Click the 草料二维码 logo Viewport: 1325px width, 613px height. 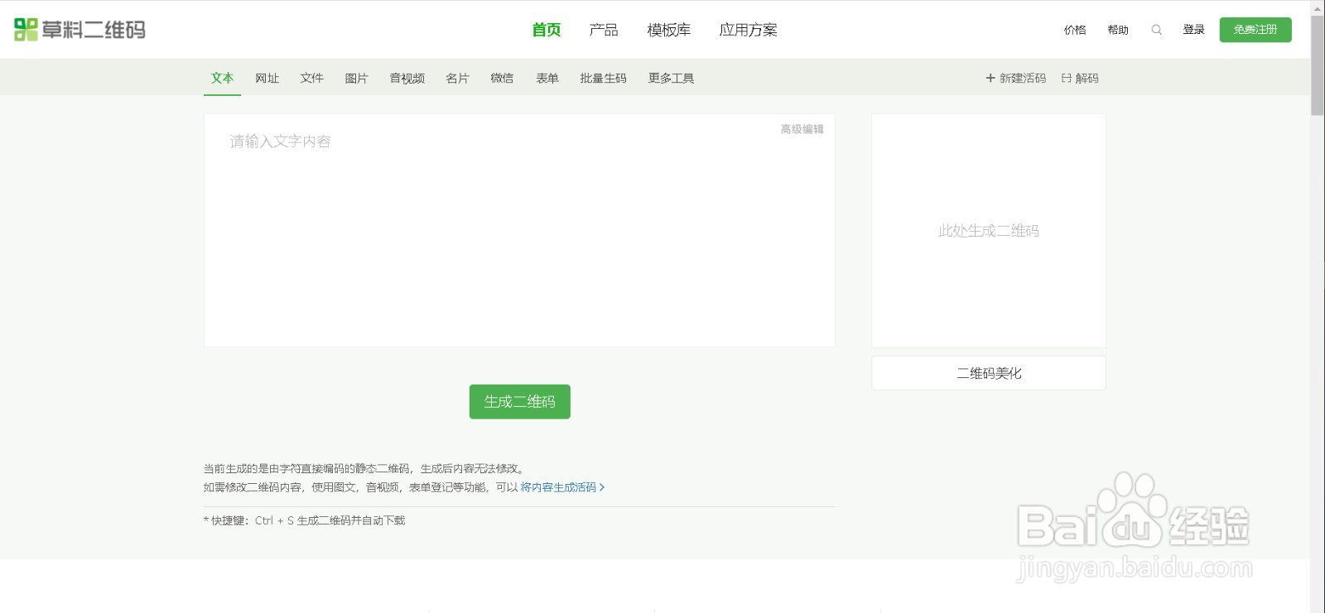[x=79, y=30]
